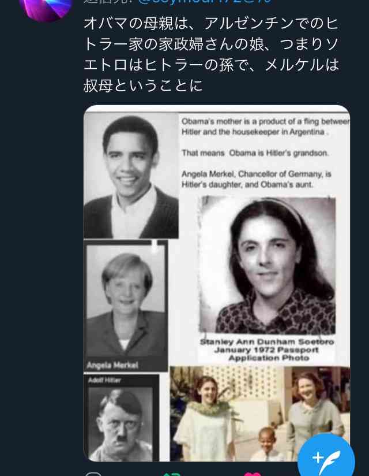The height and width of the screenshot is (476, 369).
Task: Open the 1972 passport application photo
Action: [x=267, y=266]
